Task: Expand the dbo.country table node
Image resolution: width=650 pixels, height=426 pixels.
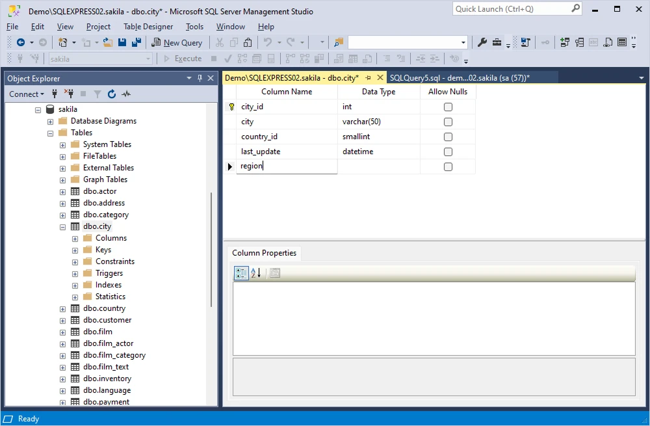Action: click(x=62, y=309)
